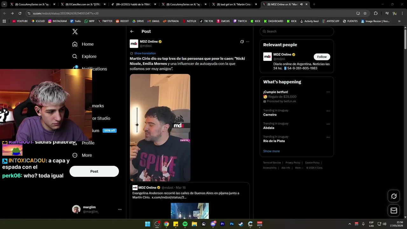Open Trello bookmark
The image size is (407, 229).
76,21
